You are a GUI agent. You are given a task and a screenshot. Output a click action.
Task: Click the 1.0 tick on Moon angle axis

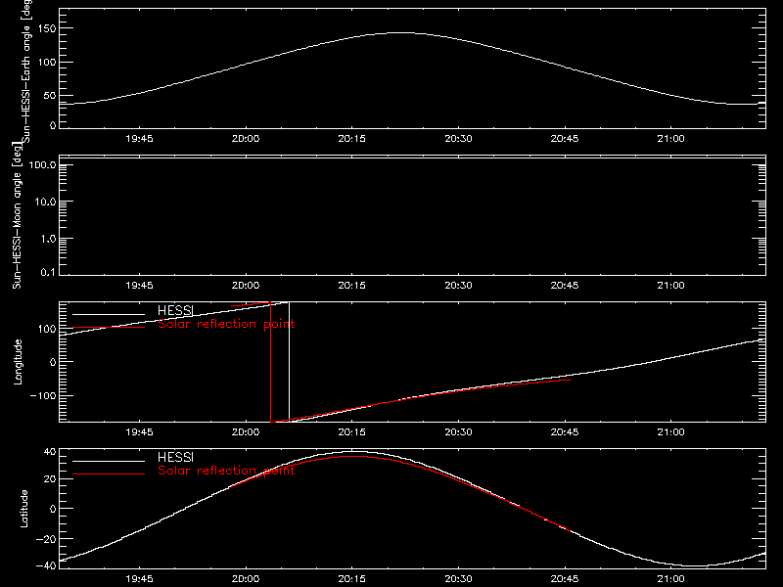tap(48, 239)
